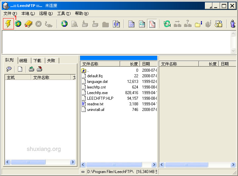238x176 pixels.
Task: Click queue panel right scroll arrow
Action: click(73, 162)
